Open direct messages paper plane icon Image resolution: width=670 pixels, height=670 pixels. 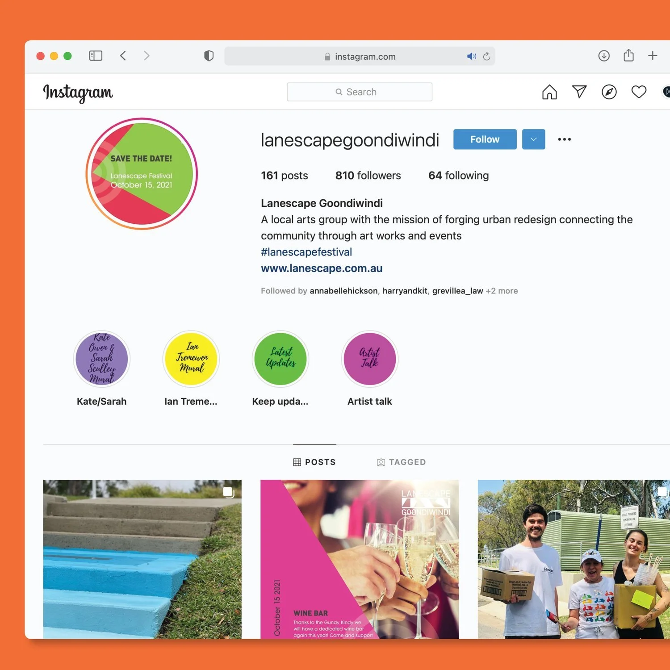click(579, 92)
